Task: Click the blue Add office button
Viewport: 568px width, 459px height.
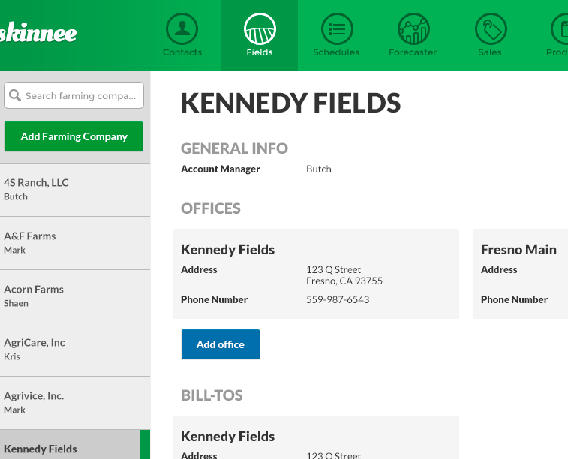Action: (x=220, y=344)
